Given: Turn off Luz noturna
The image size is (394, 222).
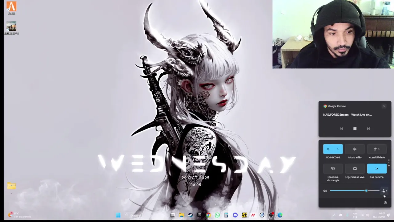Looking at the screenshot, I should (x=377, y=168).
